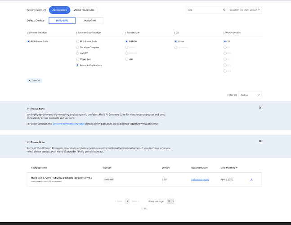Click the Hailo-10H device tag in table

tap(108, 180)
